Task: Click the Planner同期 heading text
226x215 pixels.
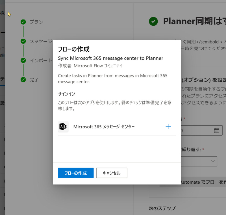Action: click(x=195, y=21)
